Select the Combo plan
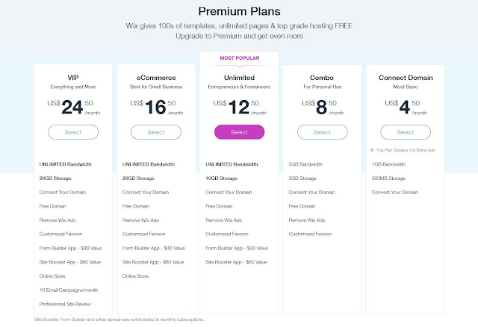 pyautogui.click(x=323, y=132)
